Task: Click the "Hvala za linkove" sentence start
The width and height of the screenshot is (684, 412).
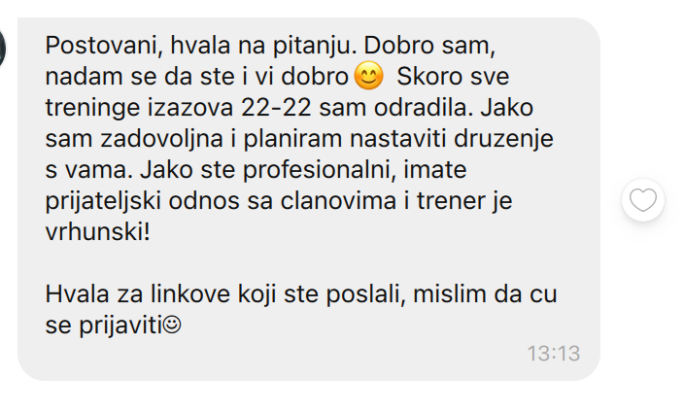Action: click(138, 293)
